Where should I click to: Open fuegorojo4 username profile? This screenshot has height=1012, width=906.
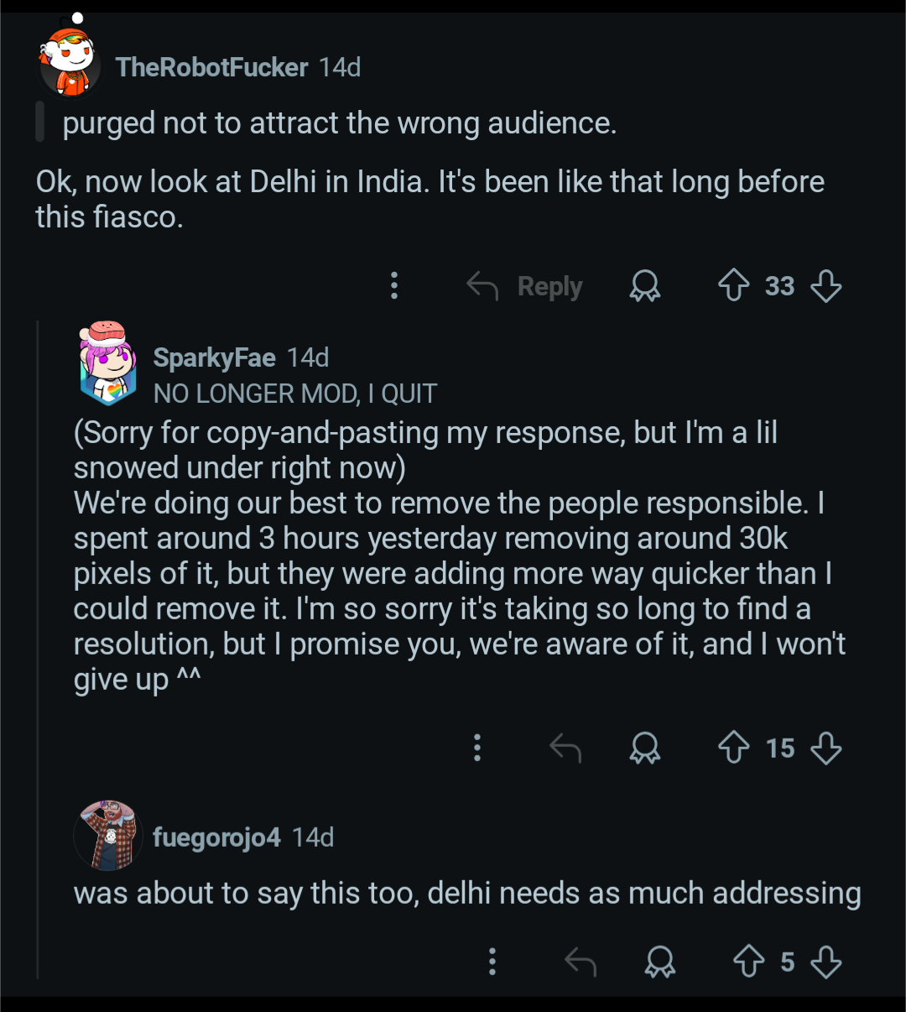click(216, 837)
